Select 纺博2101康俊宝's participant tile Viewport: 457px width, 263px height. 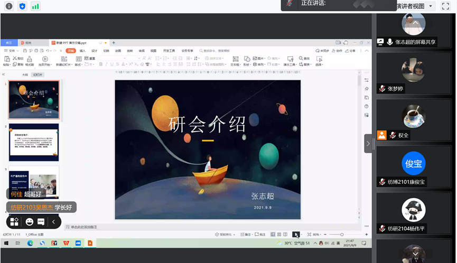414,166
